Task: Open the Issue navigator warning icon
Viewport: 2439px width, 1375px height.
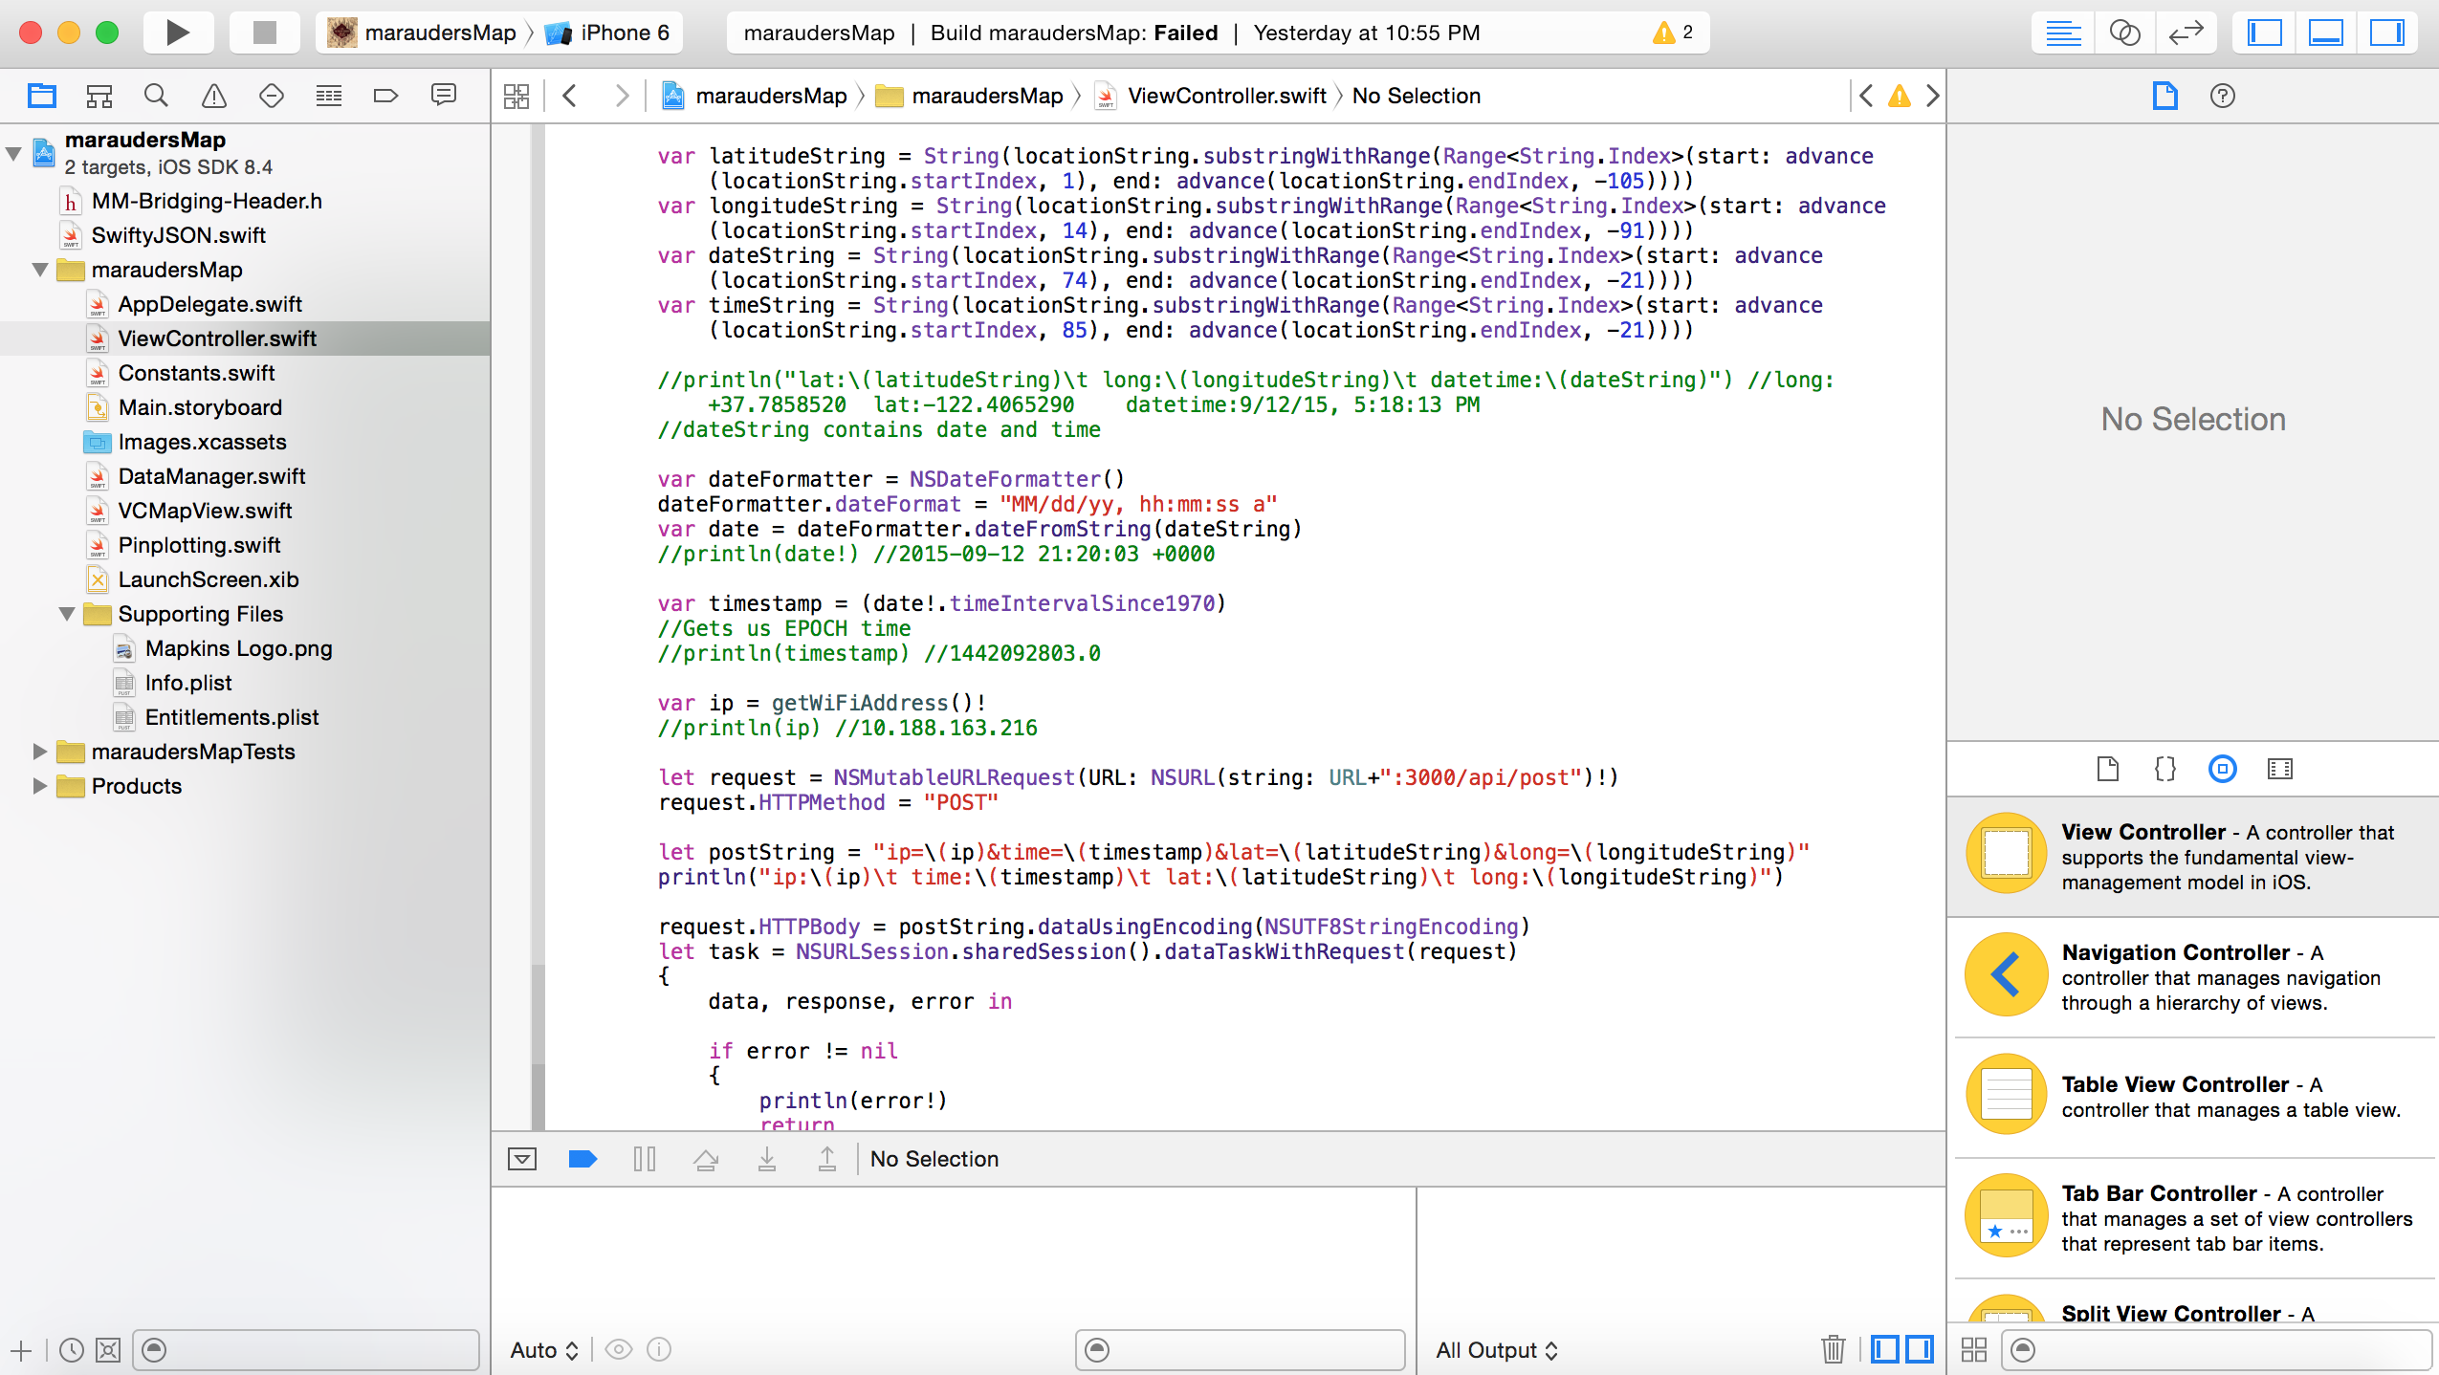Action: (213, 96)
